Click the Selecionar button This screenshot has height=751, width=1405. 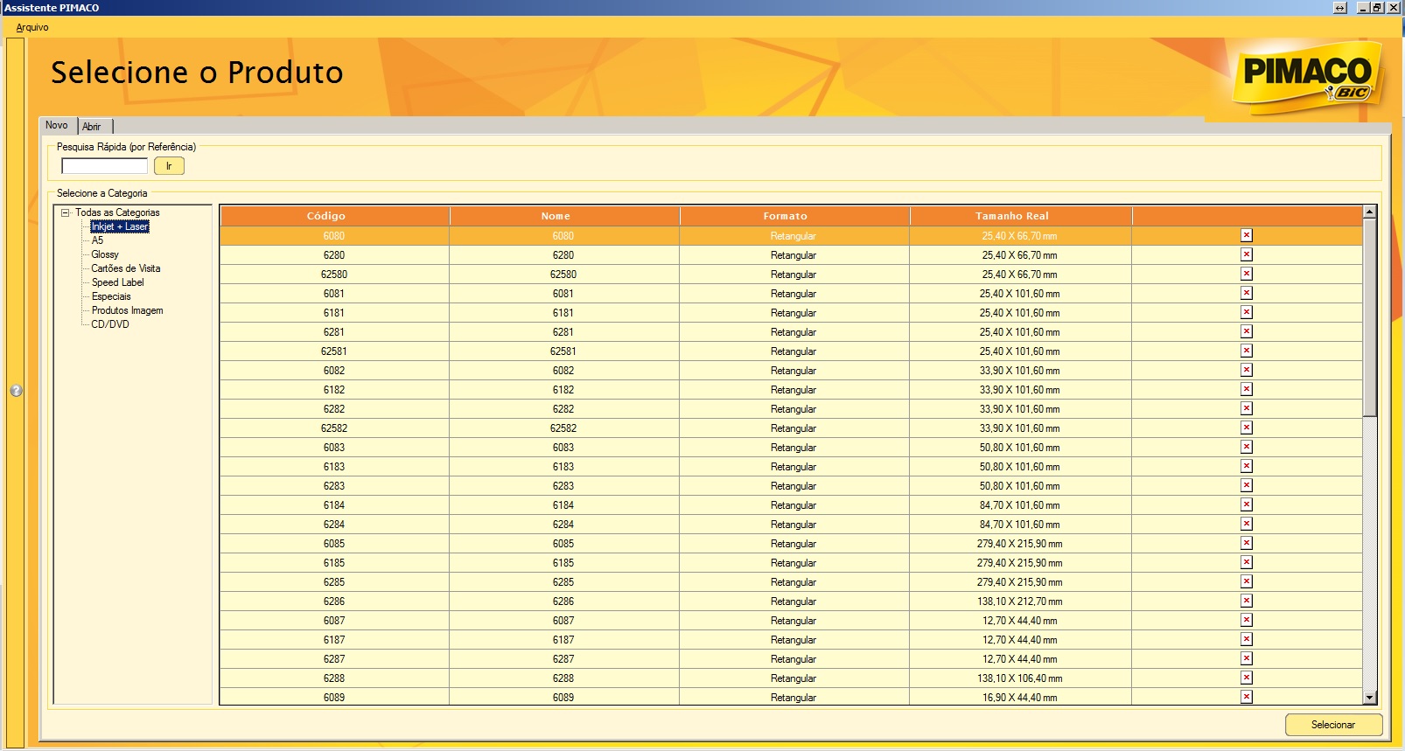tap(1333, 725)
